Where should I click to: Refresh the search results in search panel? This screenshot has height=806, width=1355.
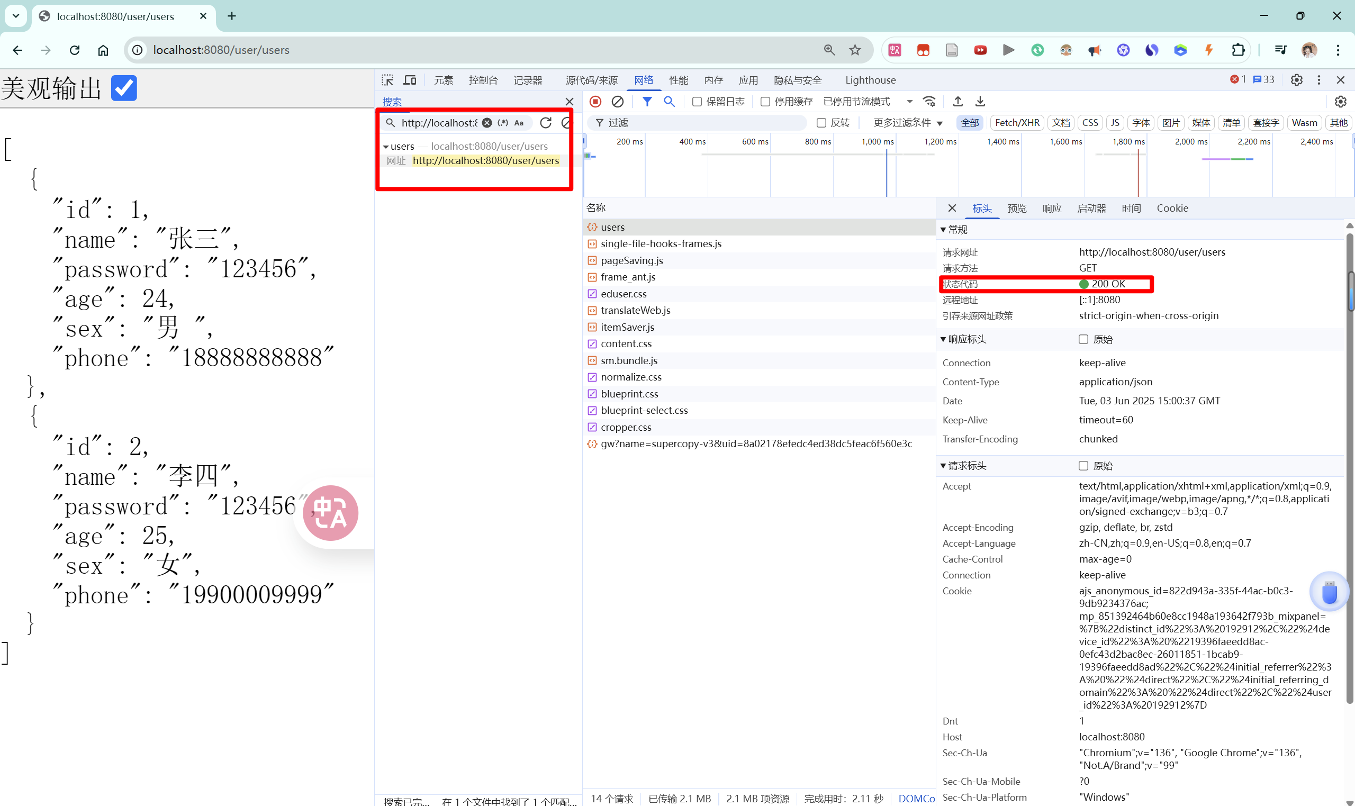point(546,123)
